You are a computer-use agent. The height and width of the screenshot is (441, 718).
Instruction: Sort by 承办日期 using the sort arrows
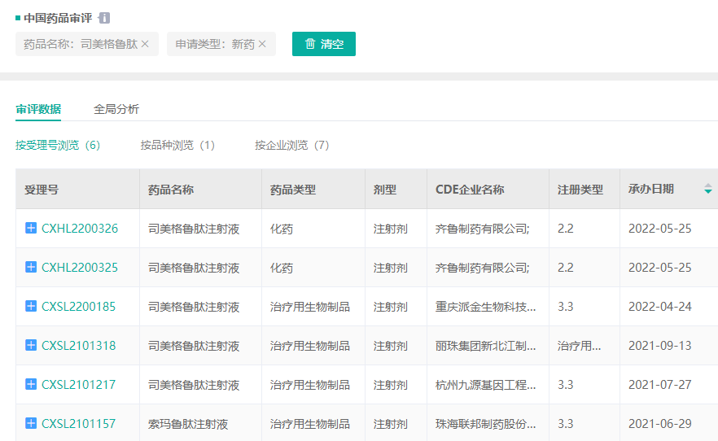pyautogui.click(x=707, y=189)
